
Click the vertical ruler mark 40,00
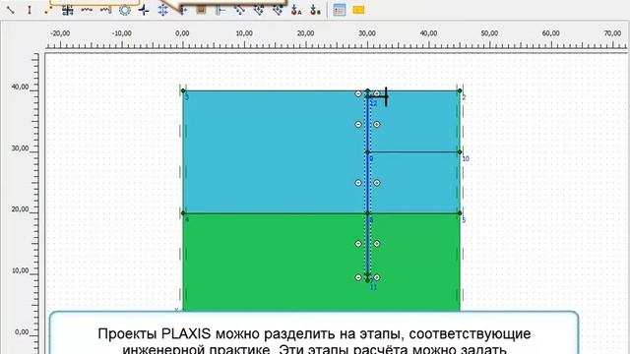(x=20, y=87)
